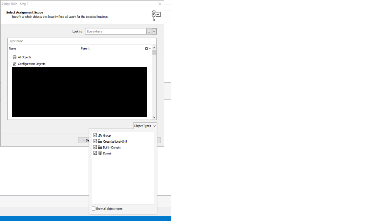Click the All Objects globe icon
378x221 pixels.
coord(14,57)
